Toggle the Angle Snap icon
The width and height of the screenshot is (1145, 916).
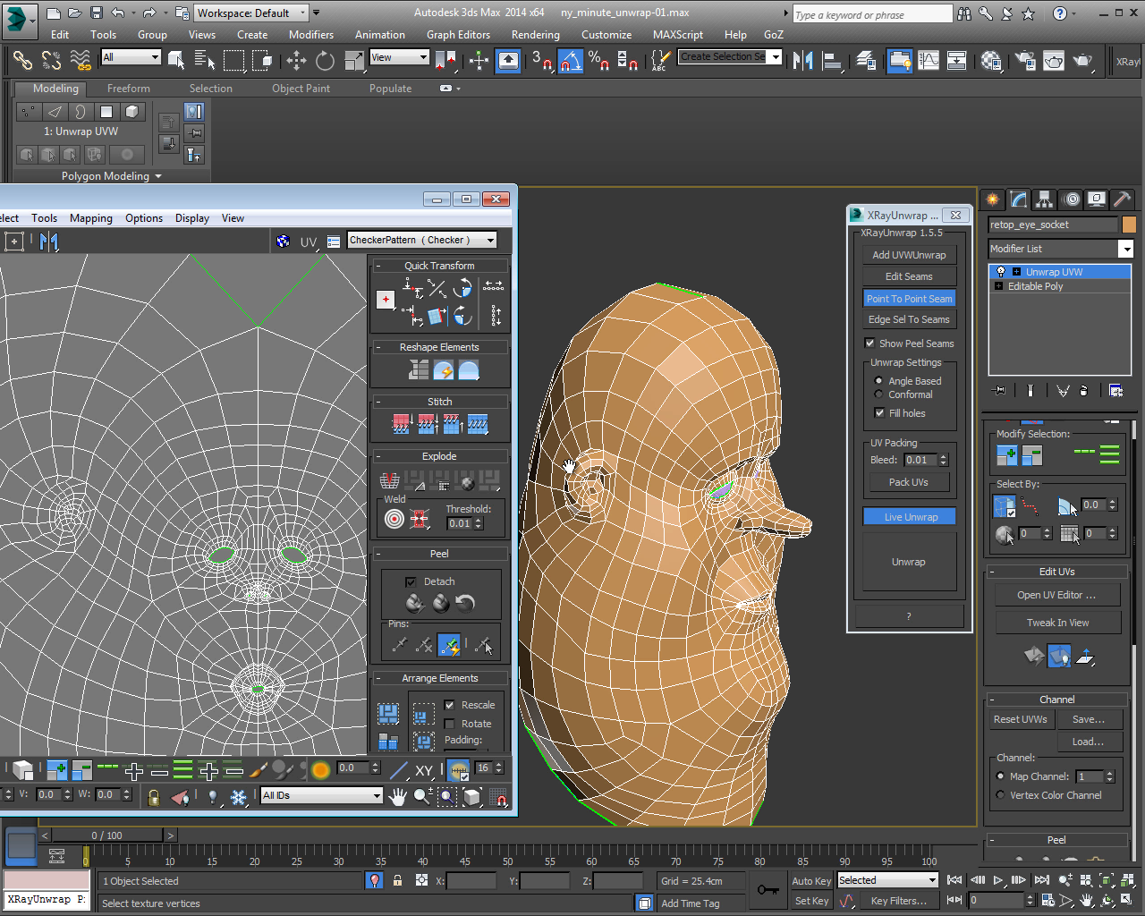[571, 61]
